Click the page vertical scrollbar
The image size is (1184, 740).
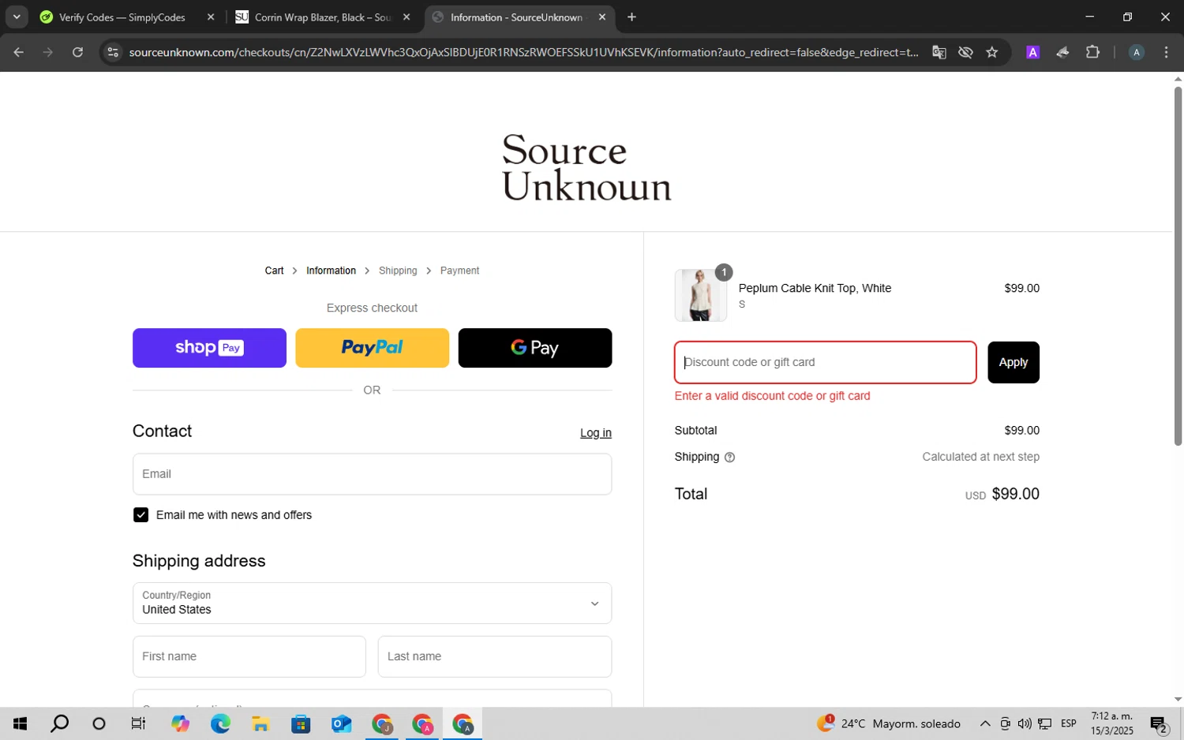coord(1178,266)
